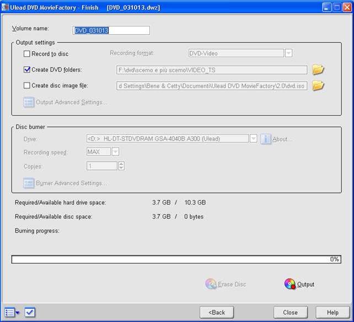Click the About... label next to drive
Image resolution: width=354 pixels, height=322 pixels.
[282, 139]
